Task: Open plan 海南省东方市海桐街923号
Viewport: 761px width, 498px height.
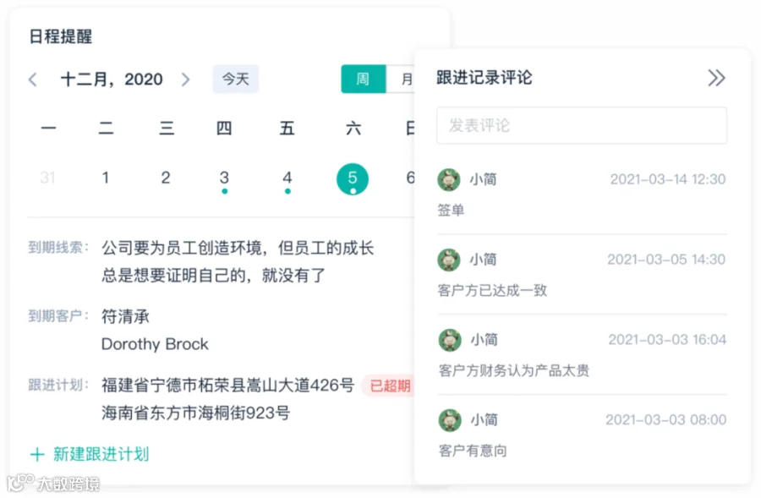Action: click(195, 413)
